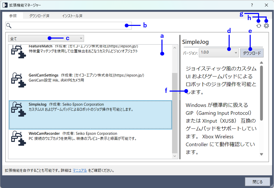Viewport: 274px width, 188px height.
Task: Switch to the インストール済 tab
Action: point(72,16)
